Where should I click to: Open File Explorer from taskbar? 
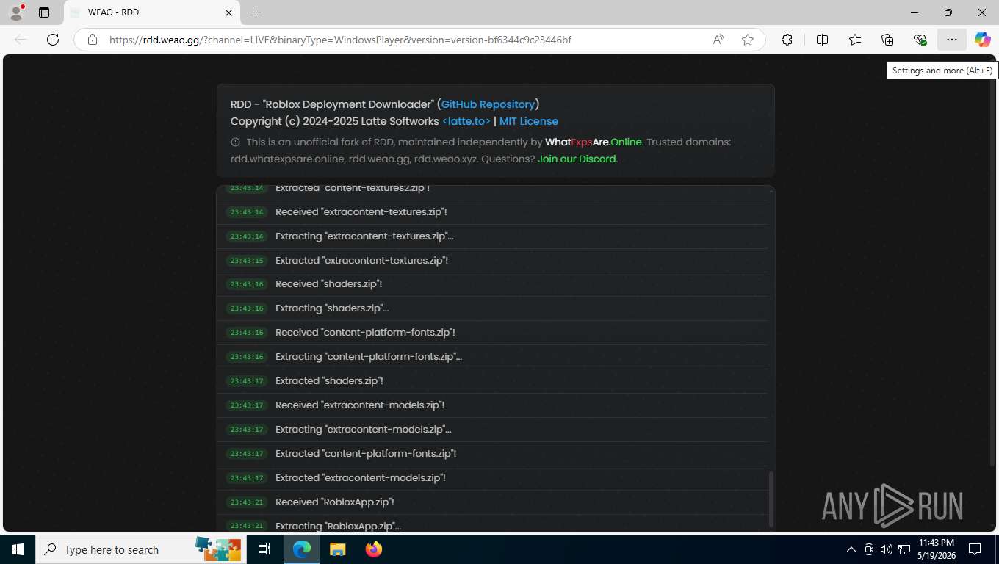point(337,549)
